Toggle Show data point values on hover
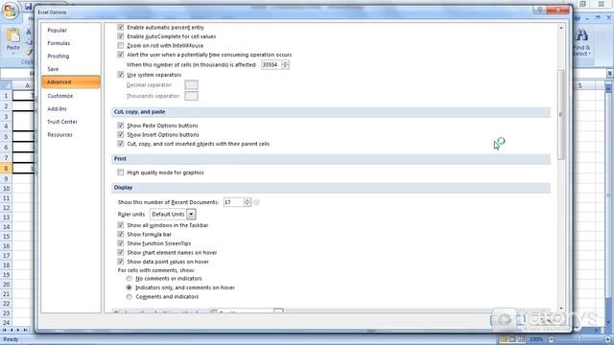The width and height of the screenshot is (614, 345). pos(121,262)
